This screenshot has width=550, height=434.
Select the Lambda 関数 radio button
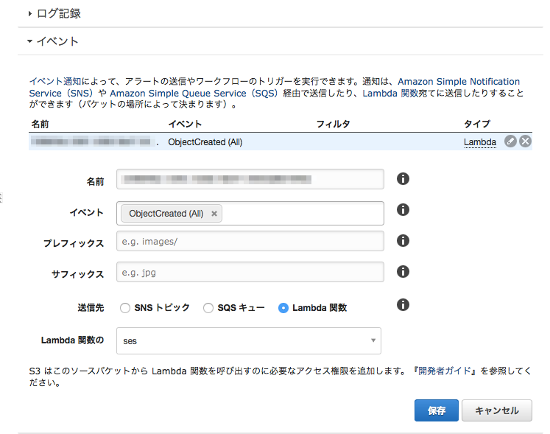(x=283, y=308)
